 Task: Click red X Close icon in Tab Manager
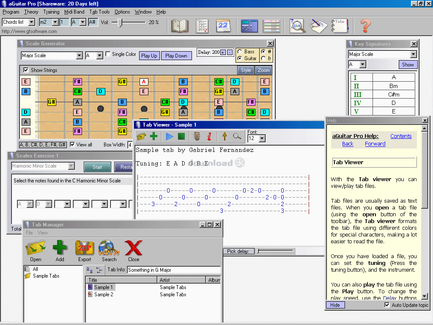coord(134,251)
